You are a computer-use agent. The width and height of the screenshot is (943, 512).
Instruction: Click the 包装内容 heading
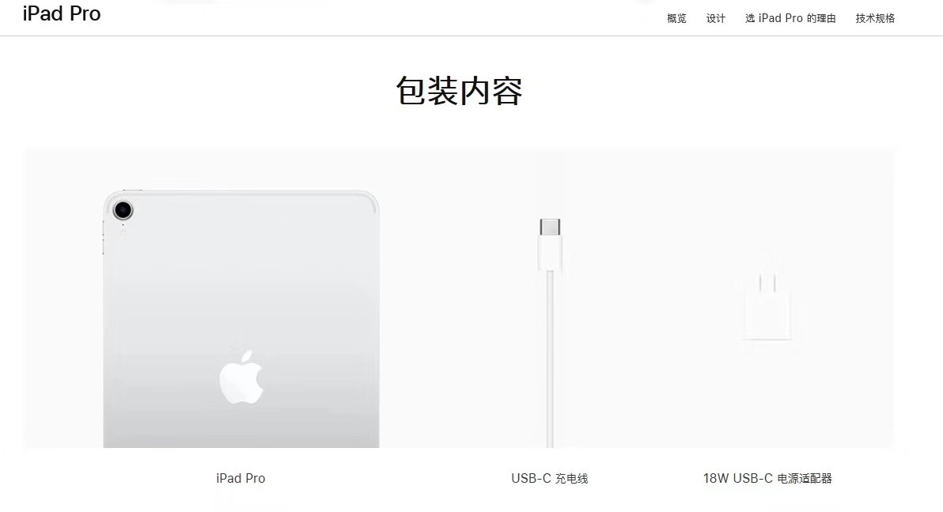tap(459, 91)
